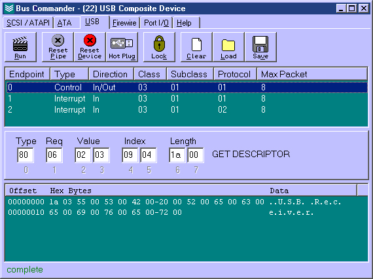373x279 pixels.
Task: Click the Endpoint column header
Action: coord(27,74)
